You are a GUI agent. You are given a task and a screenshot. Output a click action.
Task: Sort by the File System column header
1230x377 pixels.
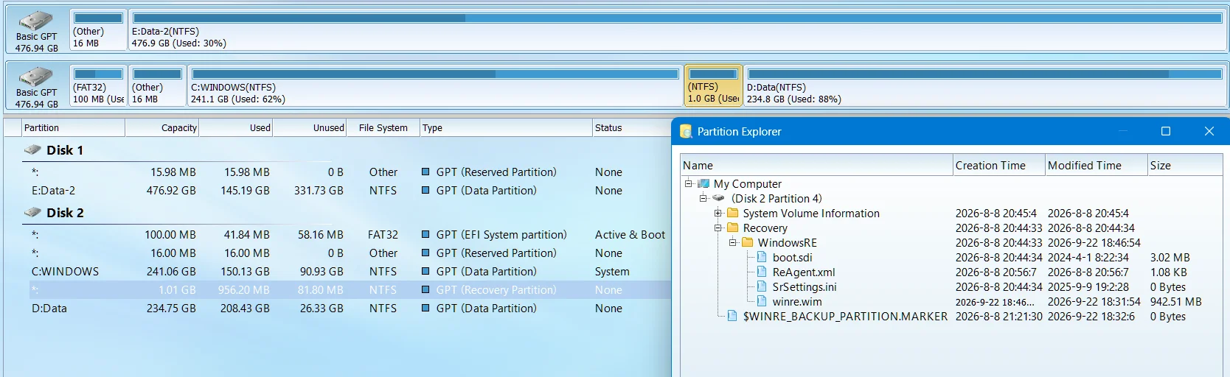(x=383, y=127)
